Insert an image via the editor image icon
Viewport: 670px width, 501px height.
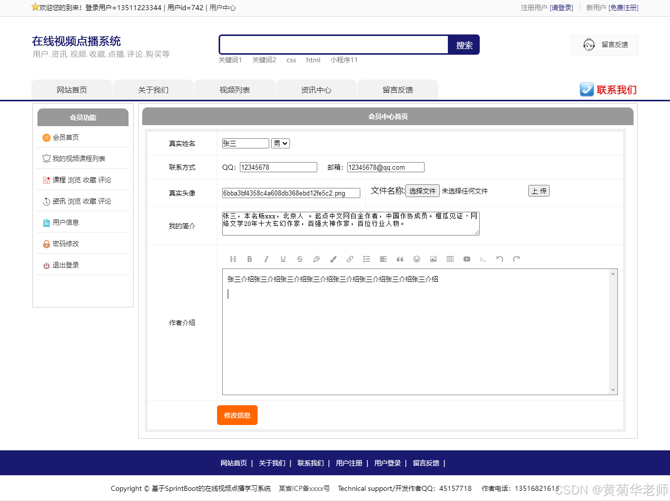pos(433,259)
